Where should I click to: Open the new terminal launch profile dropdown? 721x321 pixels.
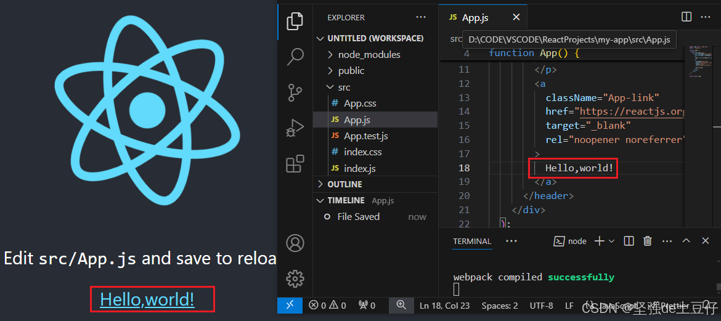pos(611,241)
